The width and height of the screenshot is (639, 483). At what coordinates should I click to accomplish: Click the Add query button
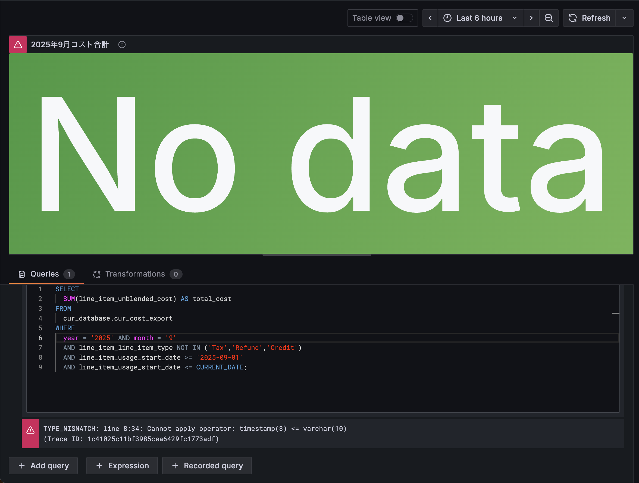(43, 466)
